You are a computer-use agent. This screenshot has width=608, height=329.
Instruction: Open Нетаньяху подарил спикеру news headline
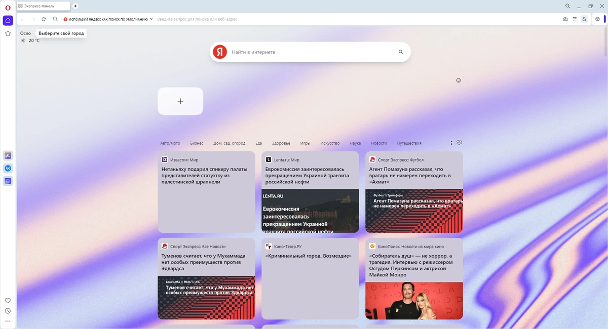205,175
